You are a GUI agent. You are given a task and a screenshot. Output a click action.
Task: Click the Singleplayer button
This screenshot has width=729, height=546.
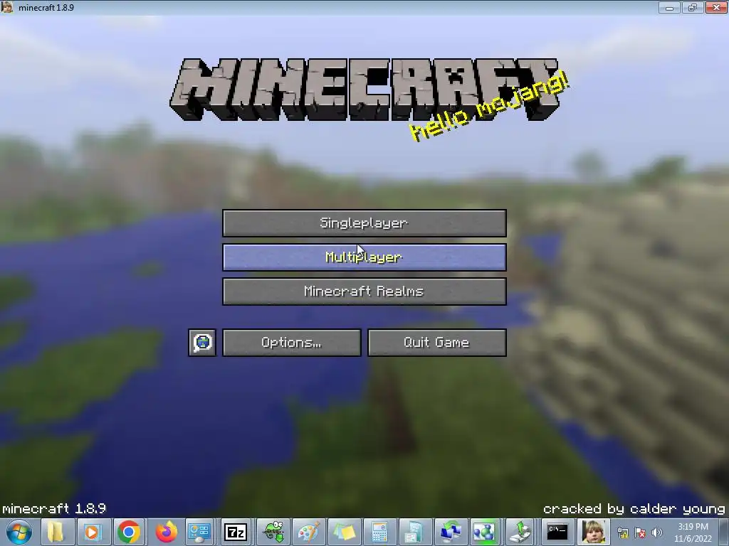(364, 223)
